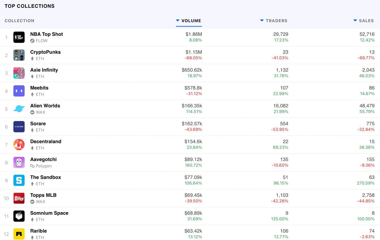Open the NBA Top Shot collection logo
The height and width of the screenshot is (240, 380).
pyautogui.click(x=19, y=37)
